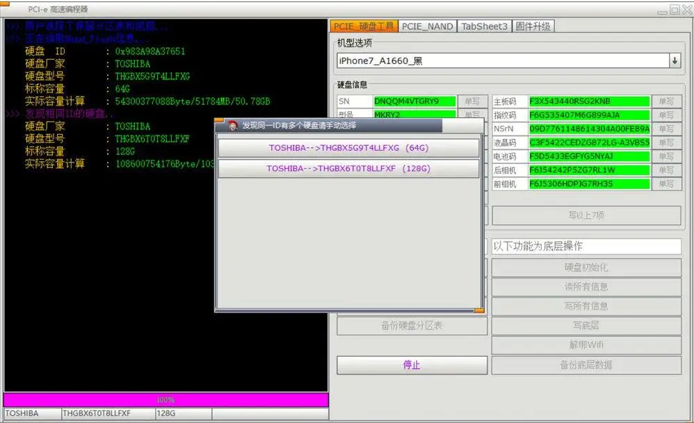Switch to the TabSheet3 tab
The height and width of the screenshot is (423, 694).
[484, 25]
